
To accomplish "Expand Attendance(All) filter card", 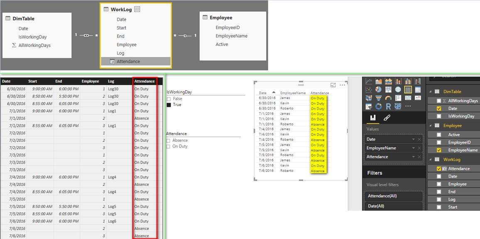I will pyautogui.click(x=394, y=196).
